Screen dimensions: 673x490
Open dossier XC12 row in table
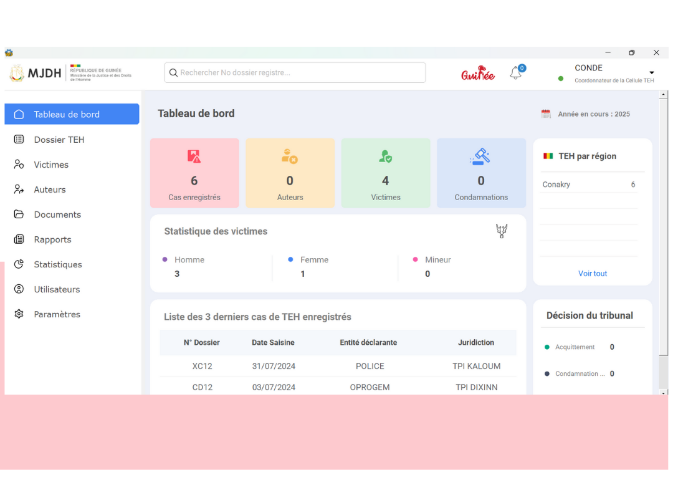click(203, 367)
